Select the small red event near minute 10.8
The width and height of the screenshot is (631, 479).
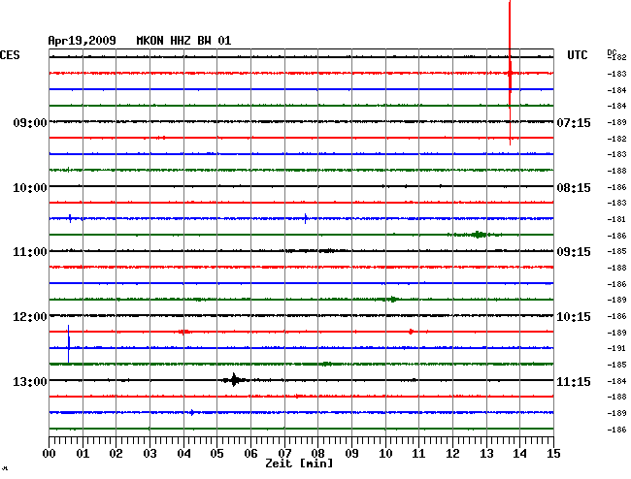[411, 332]
